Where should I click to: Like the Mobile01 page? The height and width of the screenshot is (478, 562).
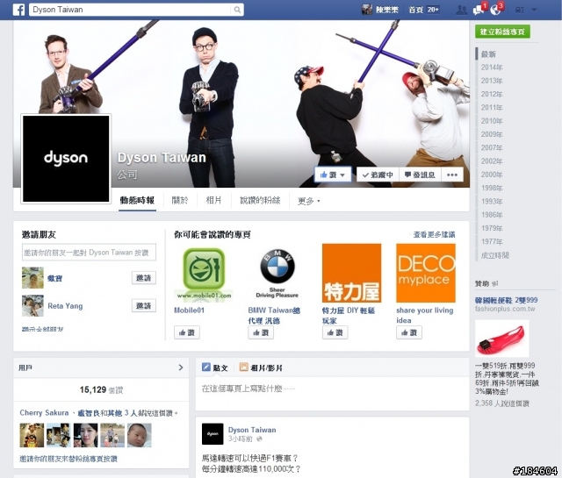point(187,332)
